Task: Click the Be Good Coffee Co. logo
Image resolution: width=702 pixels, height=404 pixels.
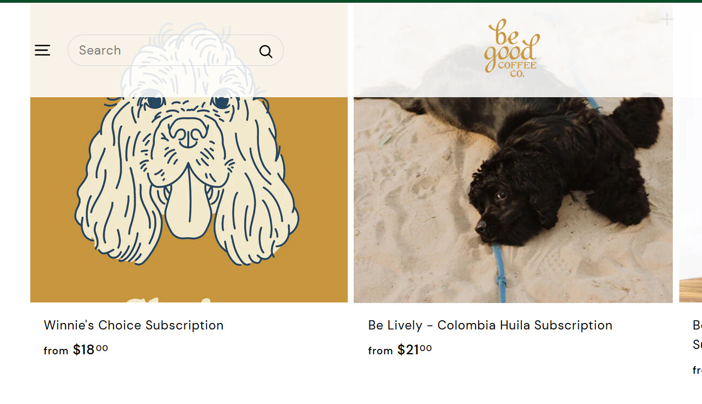Action: (512, 49)
